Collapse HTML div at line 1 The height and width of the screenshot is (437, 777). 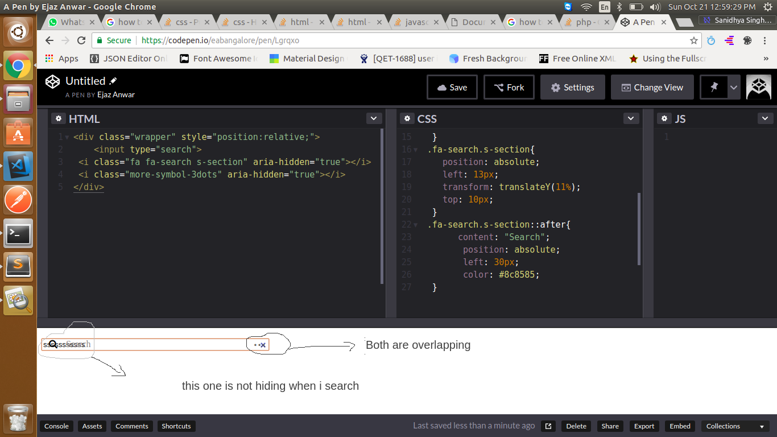(67, 137)
